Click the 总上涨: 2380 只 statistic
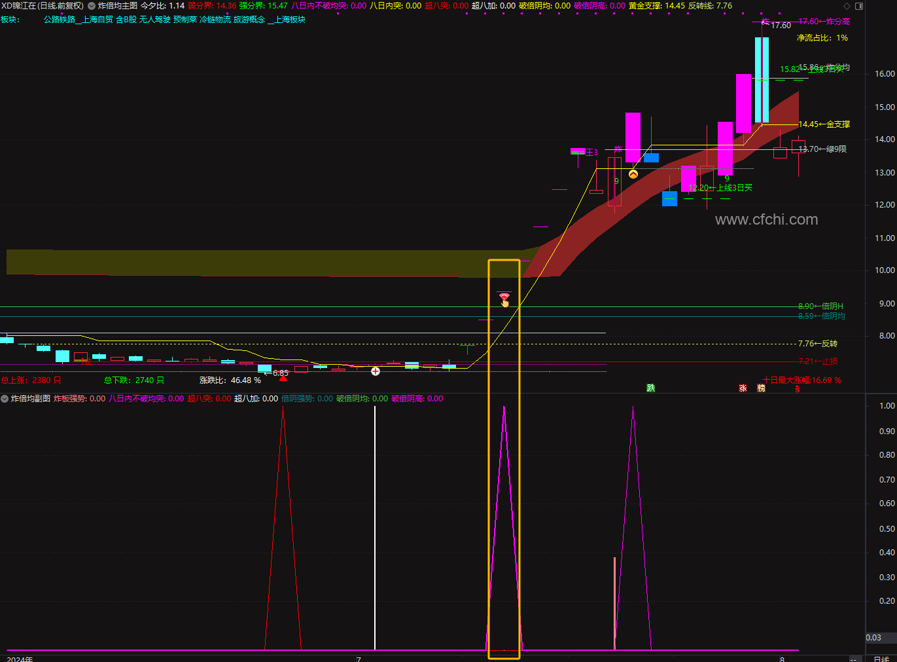Image resolution: width=897 pixels, height=662 pixels. pos(31,380)
